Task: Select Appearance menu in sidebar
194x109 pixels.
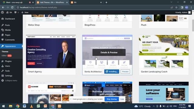Action: [x=11, y=46]
